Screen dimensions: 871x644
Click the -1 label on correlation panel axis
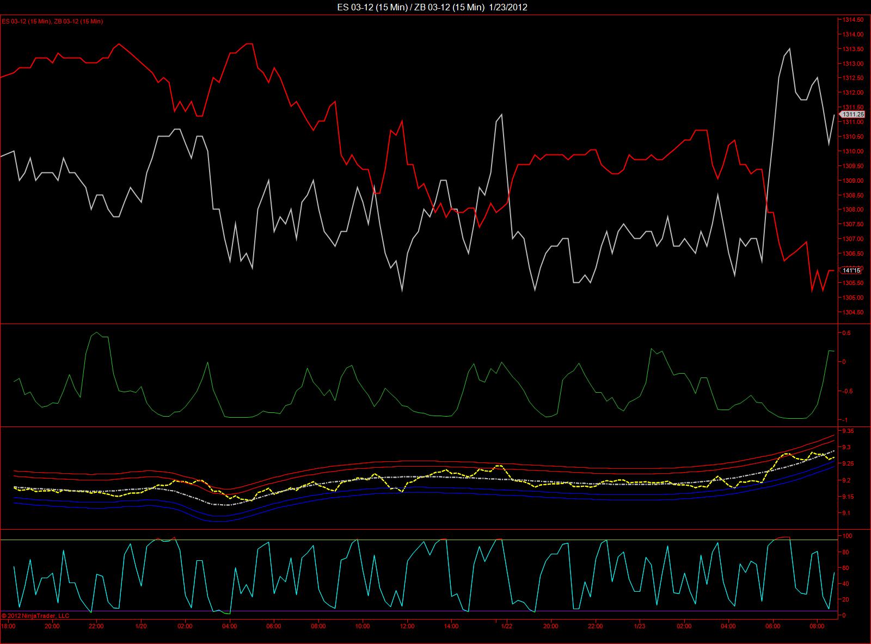point(844,420)
